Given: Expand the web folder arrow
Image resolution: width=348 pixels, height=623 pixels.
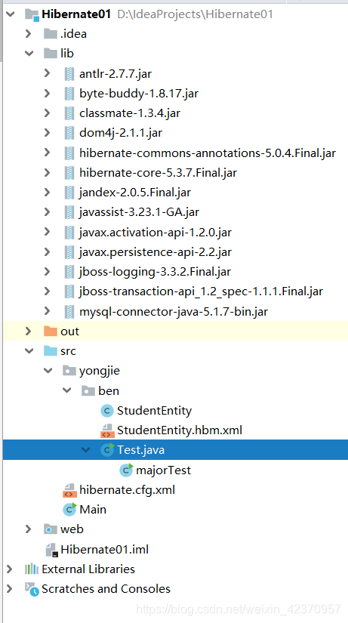Looking at the screenshot, I should point(28,529).
